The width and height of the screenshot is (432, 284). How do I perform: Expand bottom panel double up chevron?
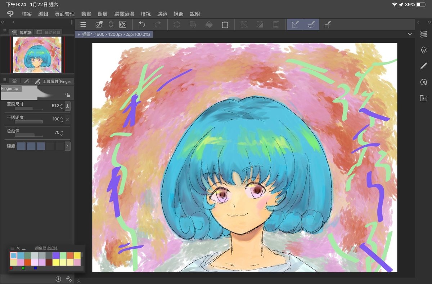pyautogui.click(x=79, y=281)
